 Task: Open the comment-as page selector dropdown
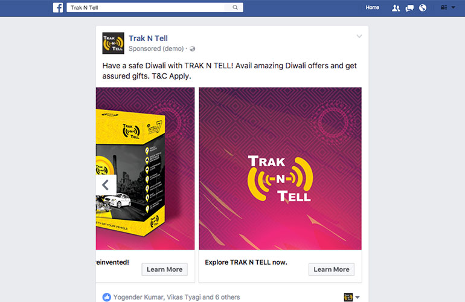point(351,297)
